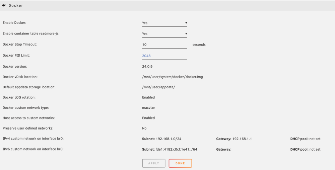Screen dimensions: 335x170
Task: Open the Enable container table readmore-js dropdown
Action: [x=164, y=34]
